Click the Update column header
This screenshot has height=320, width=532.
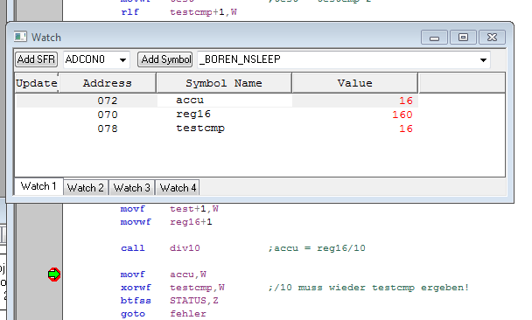[36, 83]
